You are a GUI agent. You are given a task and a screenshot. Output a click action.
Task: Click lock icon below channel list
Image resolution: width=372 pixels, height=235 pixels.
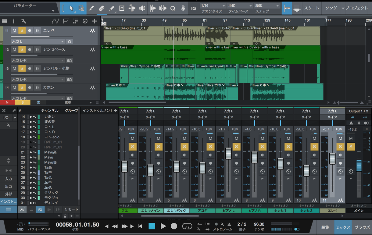coord(65,216)
